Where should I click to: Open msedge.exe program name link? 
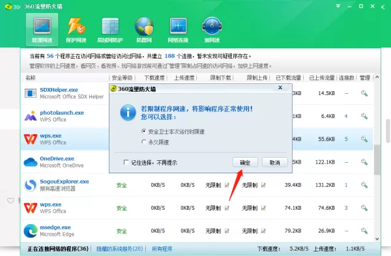(x=55, y=227)
